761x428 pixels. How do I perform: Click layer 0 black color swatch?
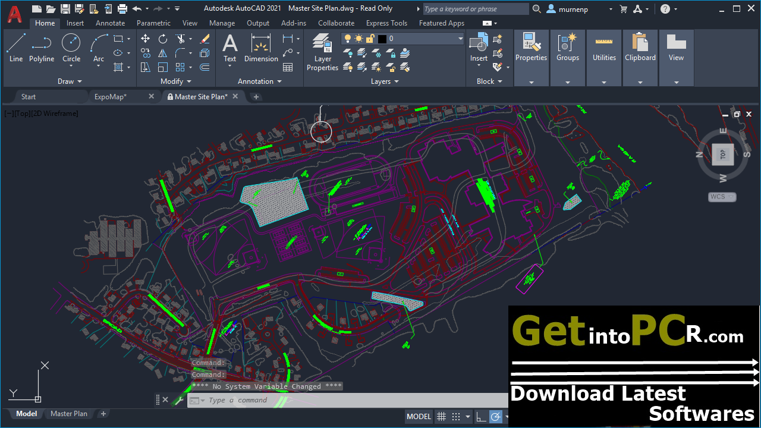(x=382, y=39)
